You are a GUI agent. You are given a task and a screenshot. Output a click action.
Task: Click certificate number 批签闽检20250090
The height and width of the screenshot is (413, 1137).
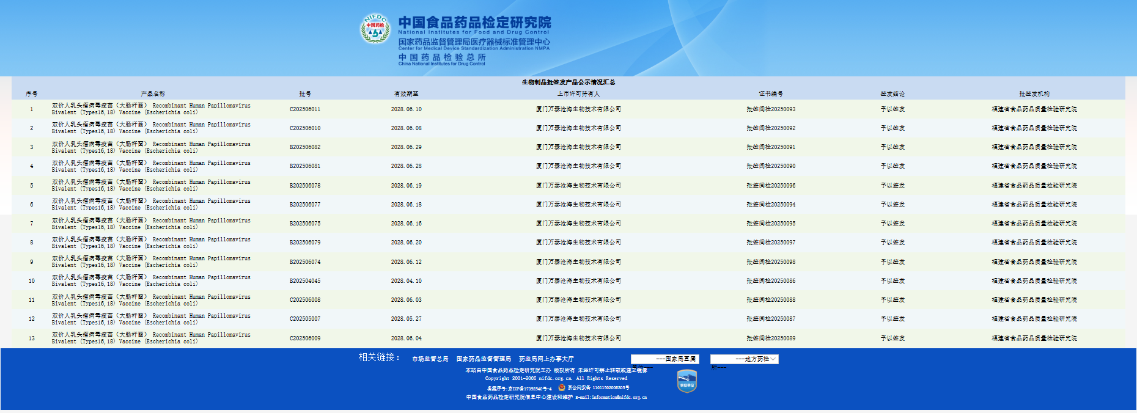(x=771, y=166)
